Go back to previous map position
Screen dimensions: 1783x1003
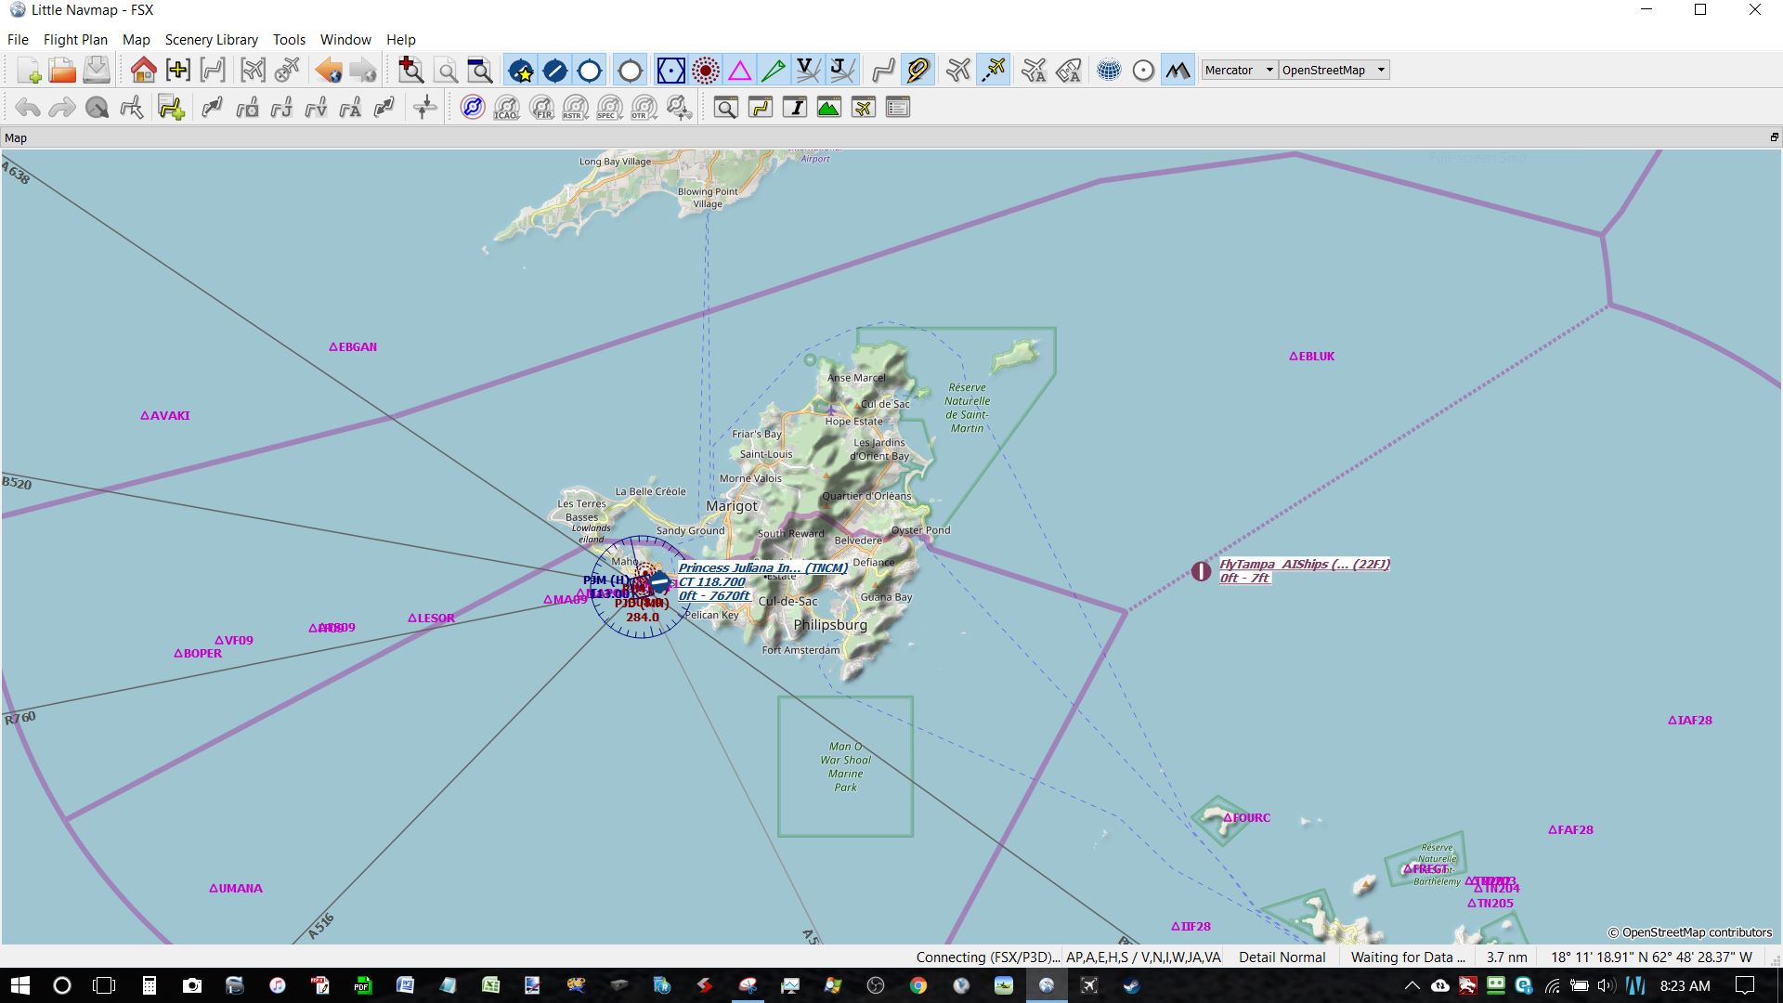tap(325, 70)
